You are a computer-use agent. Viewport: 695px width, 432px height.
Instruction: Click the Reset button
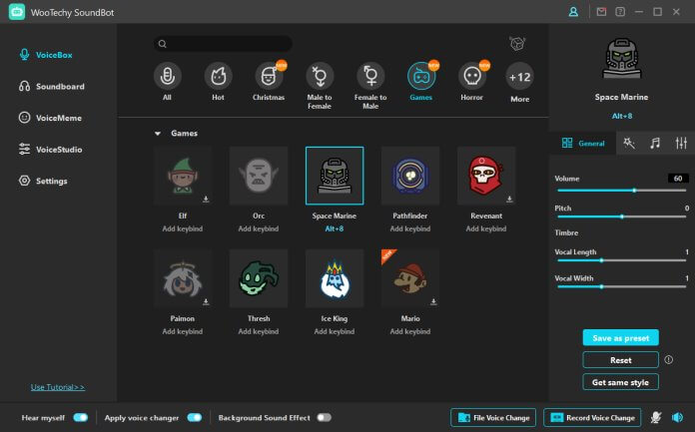click(620, 360)
